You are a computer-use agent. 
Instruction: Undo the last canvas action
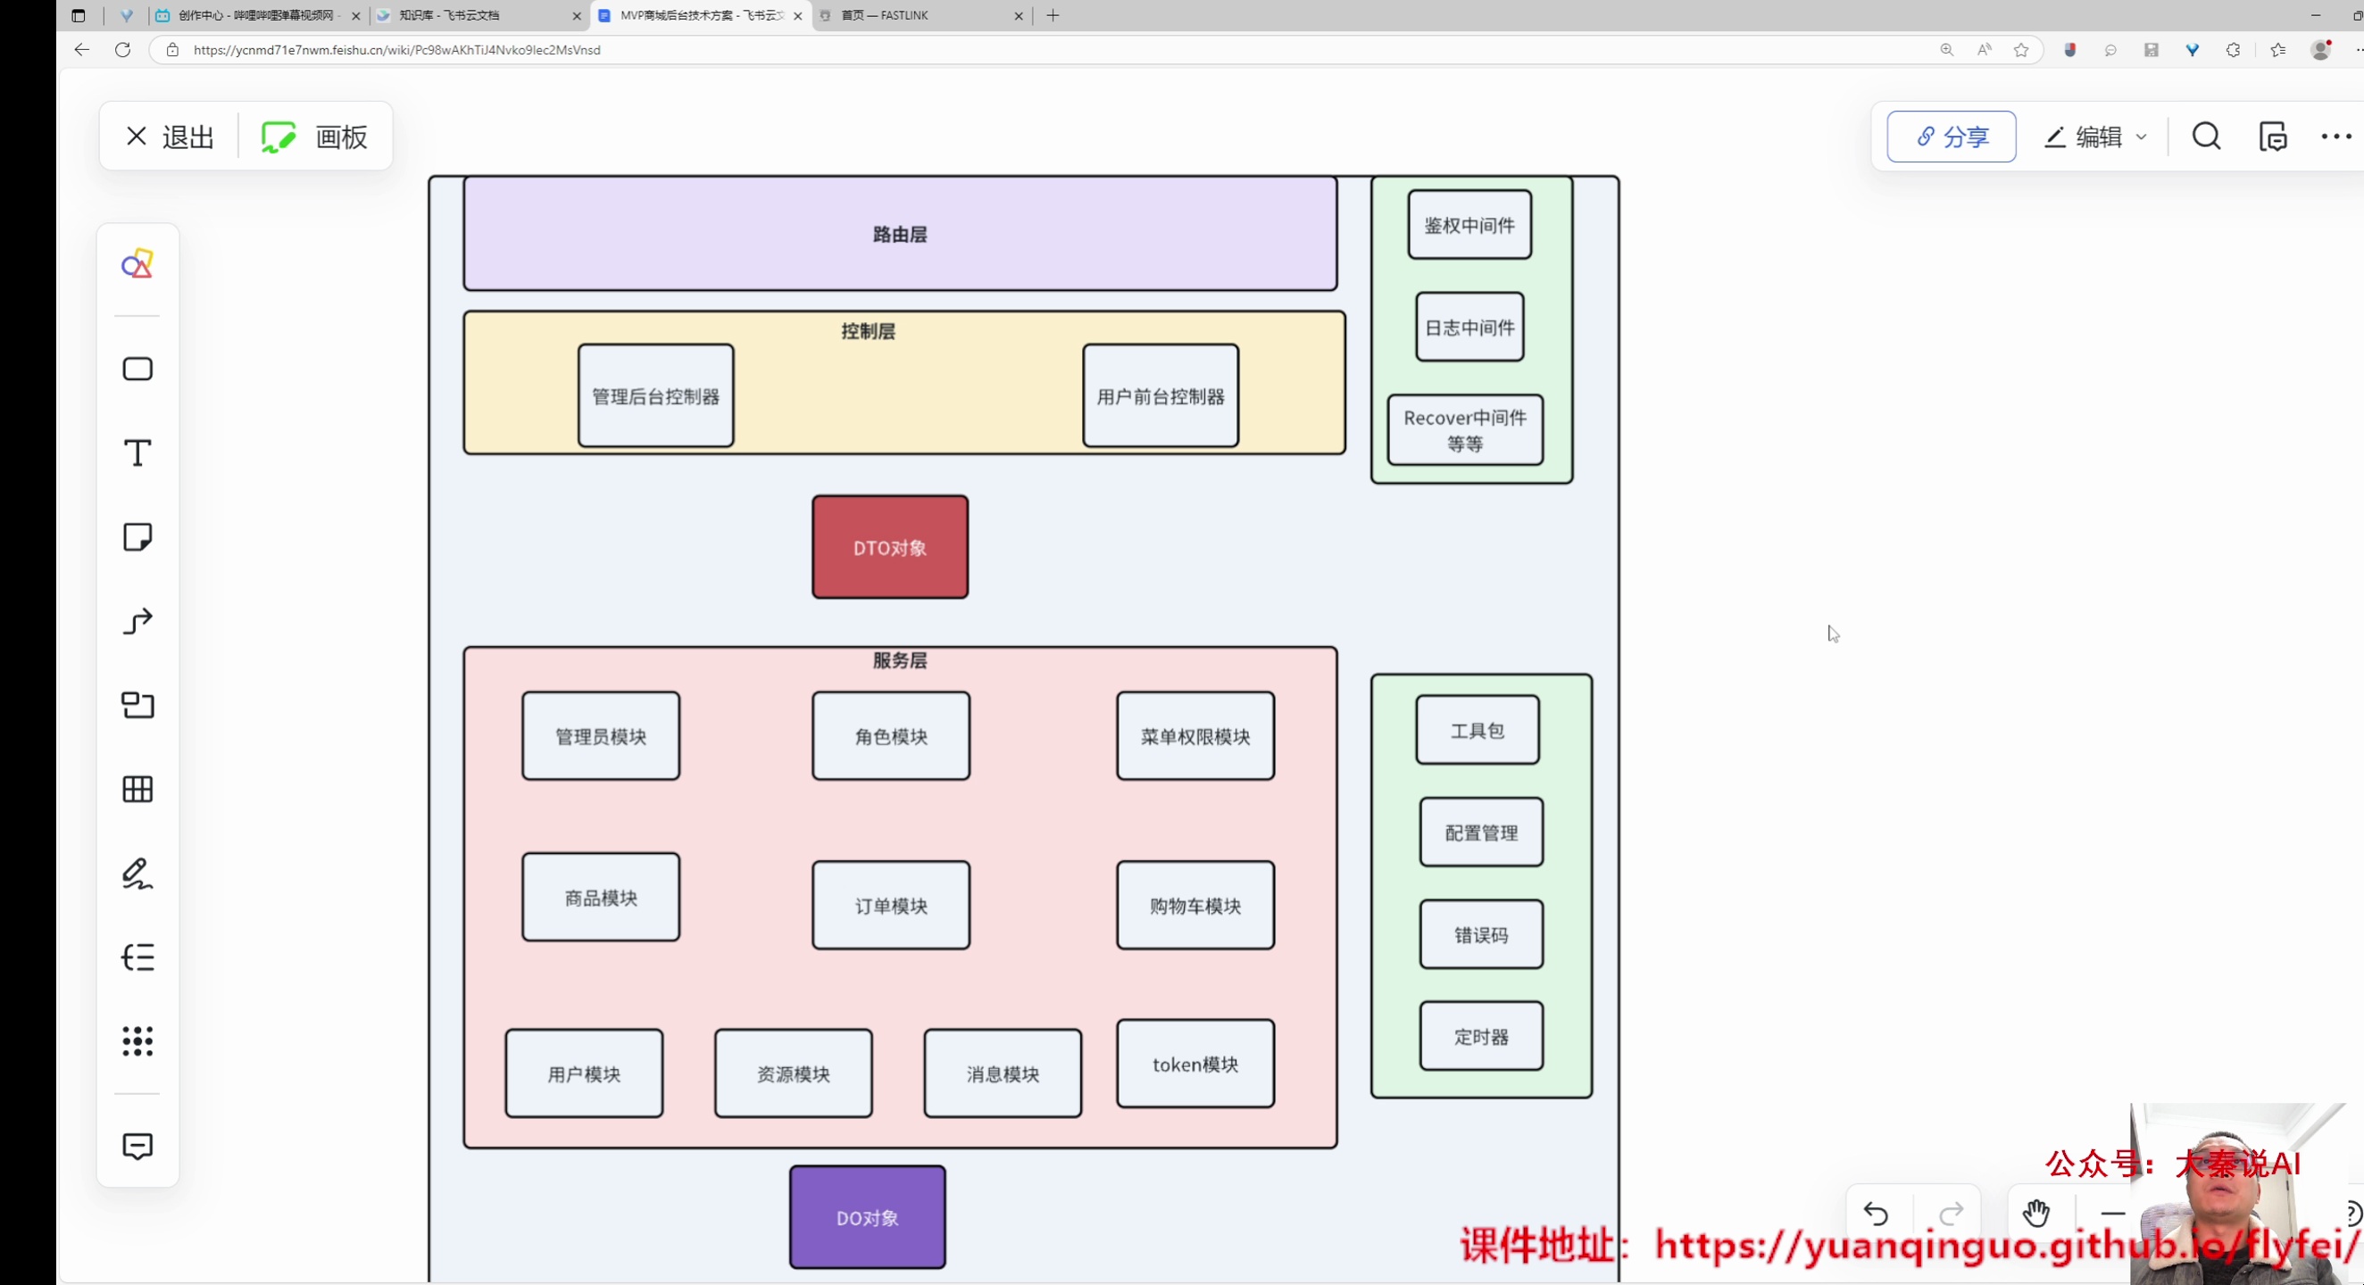click(1877, 1214)
